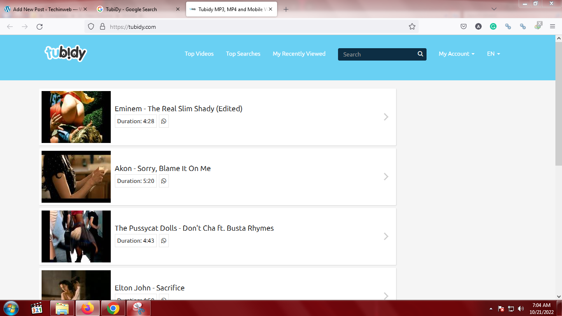The image size is (562, 316).
Task: Go forward to the next page
Action: point(25,27)
